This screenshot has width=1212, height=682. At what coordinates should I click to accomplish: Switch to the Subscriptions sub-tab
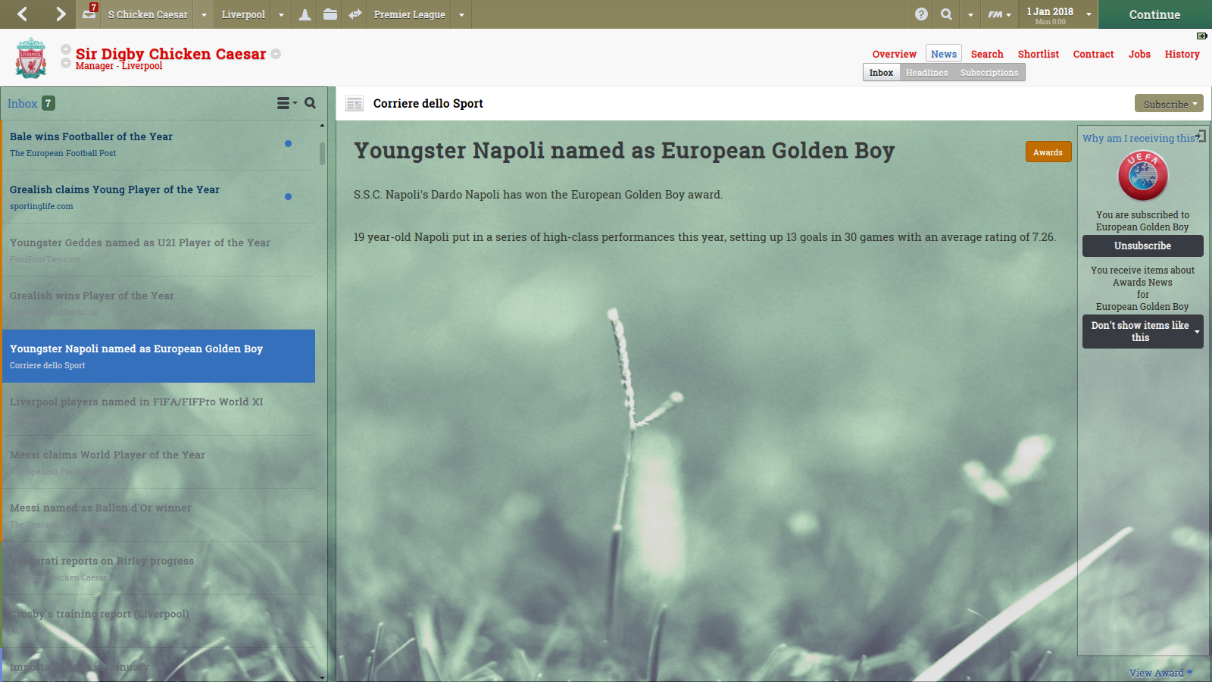tap(989, 73)
